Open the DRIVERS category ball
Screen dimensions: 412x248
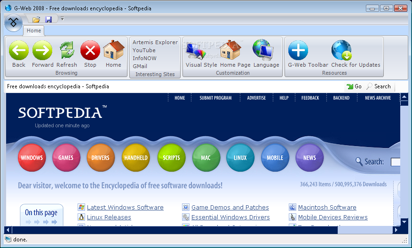(x=101, y=158)
